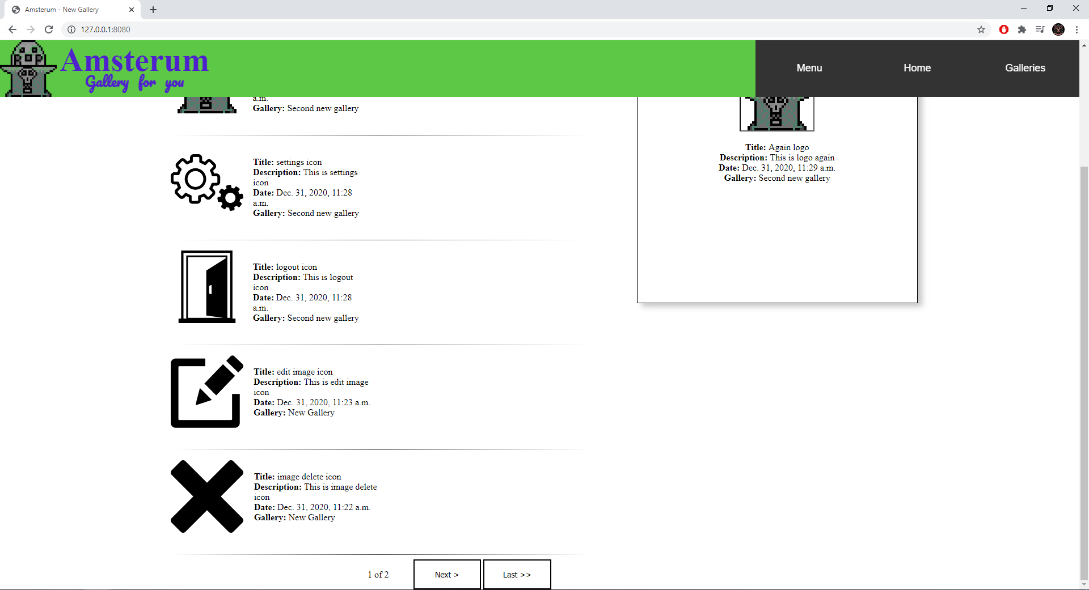Open the edit image pencil icon
The width and height of the screenshot is (1089, 590).
207,392
